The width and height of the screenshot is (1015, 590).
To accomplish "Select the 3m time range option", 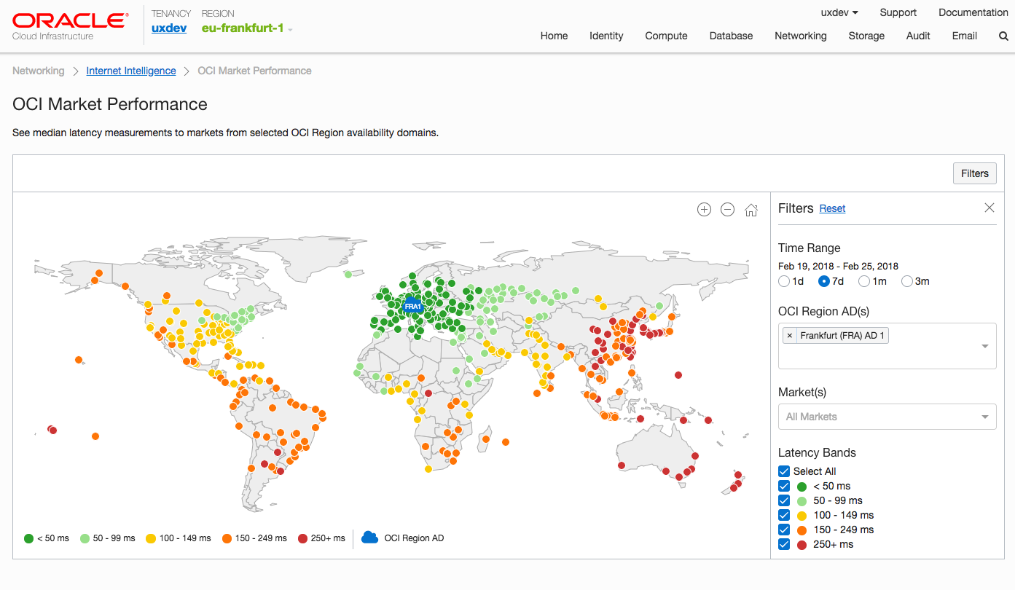I will click(x=907, y=281).
